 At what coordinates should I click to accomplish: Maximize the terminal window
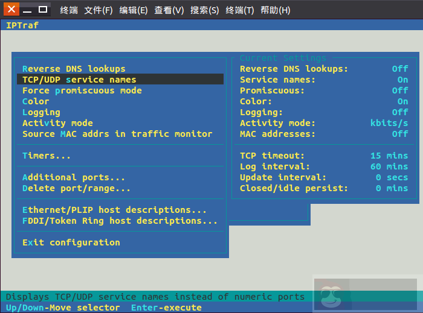point(43,9)
